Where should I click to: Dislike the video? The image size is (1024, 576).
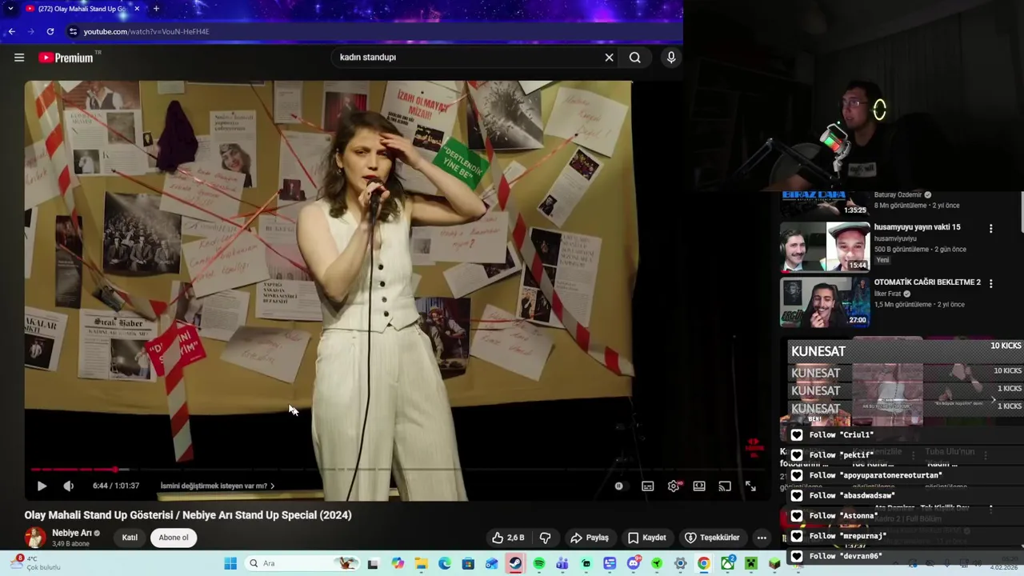(546, 538)
